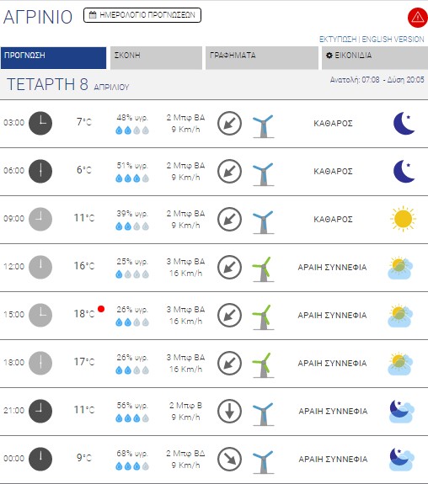Select the ΠΡΟΓΝΩΣΗ tab

click(53, 58)
